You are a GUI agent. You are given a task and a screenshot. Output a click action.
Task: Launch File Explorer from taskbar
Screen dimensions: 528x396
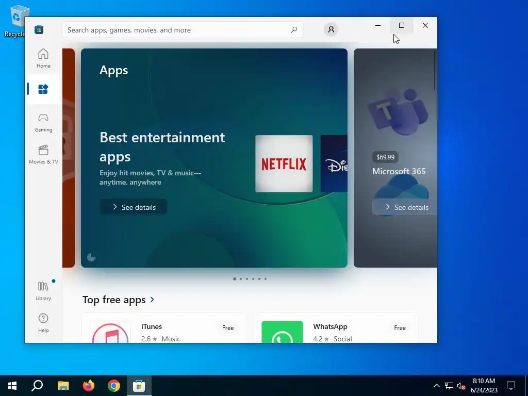point(63,386)
